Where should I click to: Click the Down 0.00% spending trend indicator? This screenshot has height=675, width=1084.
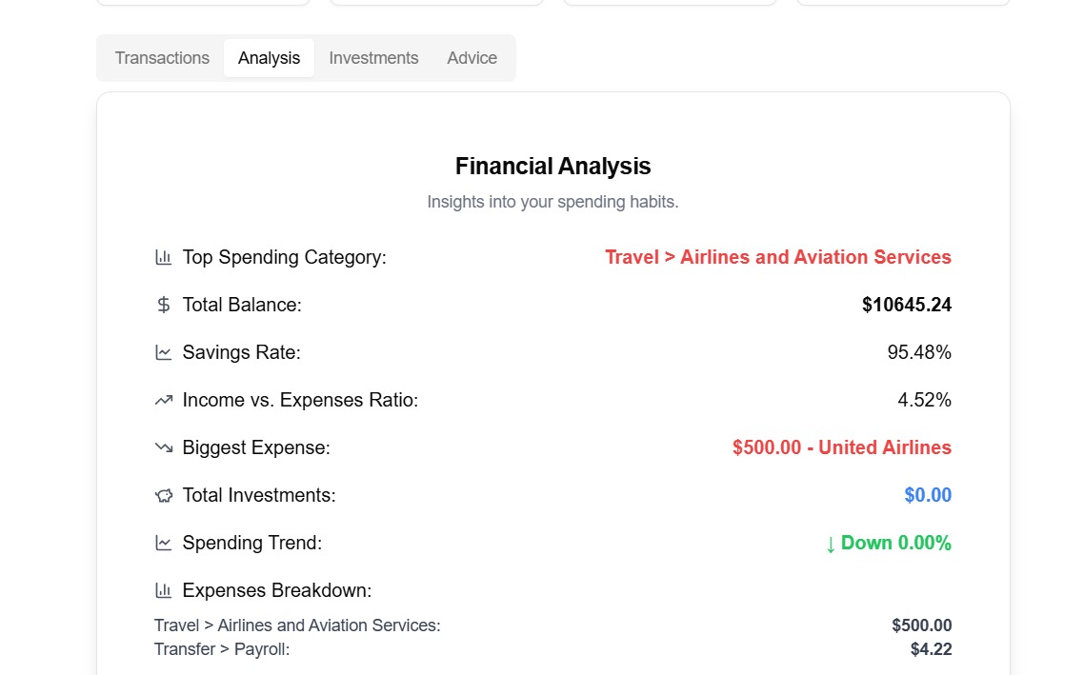[888, 543]
